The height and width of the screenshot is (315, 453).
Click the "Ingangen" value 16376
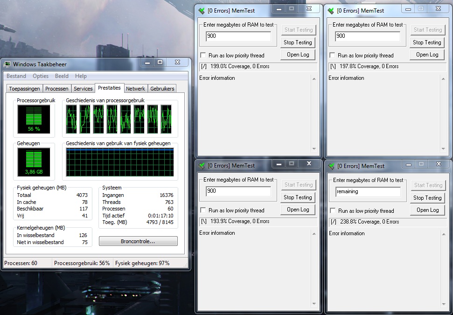point(167,196)
